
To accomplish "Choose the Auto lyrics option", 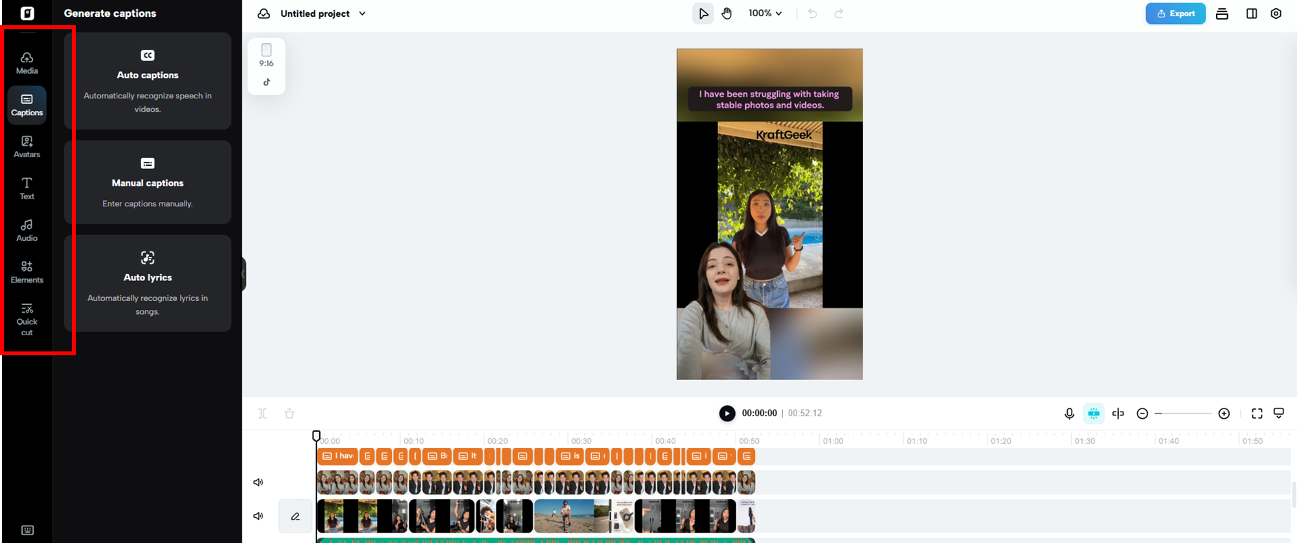I will 148,283.
